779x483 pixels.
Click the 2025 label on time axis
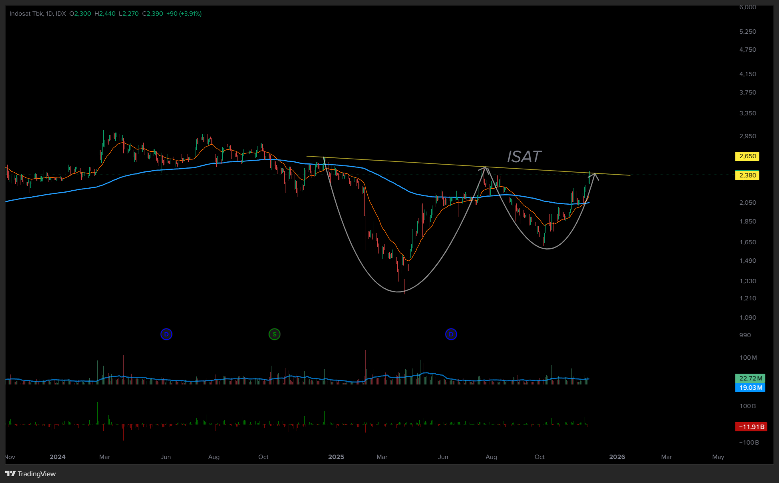pos(336,457)
